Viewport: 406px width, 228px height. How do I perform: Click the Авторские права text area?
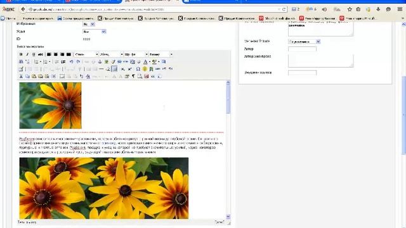point(320,61)
